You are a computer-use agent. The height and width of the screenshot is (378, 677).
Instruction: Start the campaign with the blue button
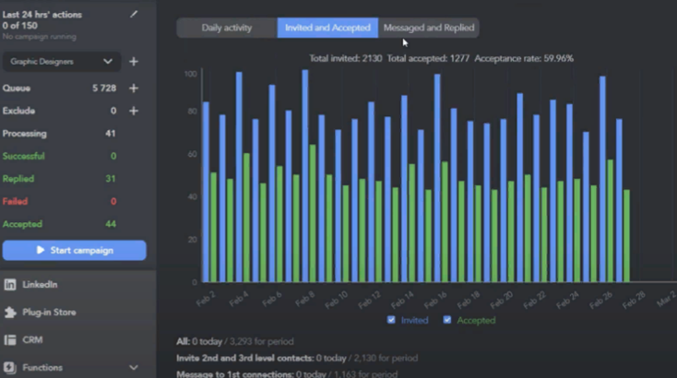point(75,250)
